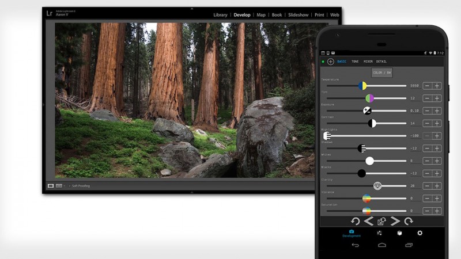The height and width of the screenshot is (259, 461).
Task: Click the Blacks slider handle
Action: (362, 173)
